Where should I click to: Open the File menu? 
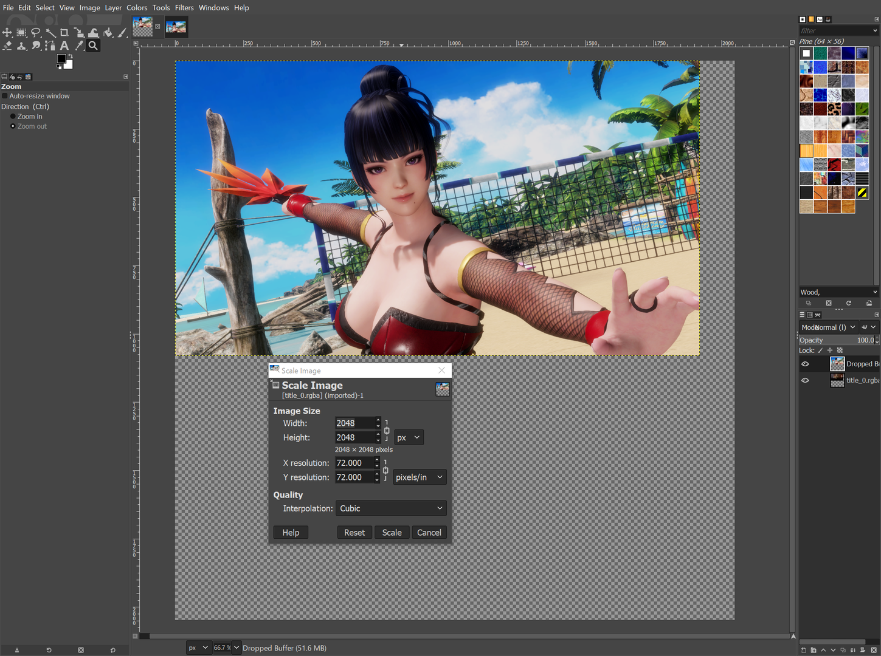tap(8, 8)
